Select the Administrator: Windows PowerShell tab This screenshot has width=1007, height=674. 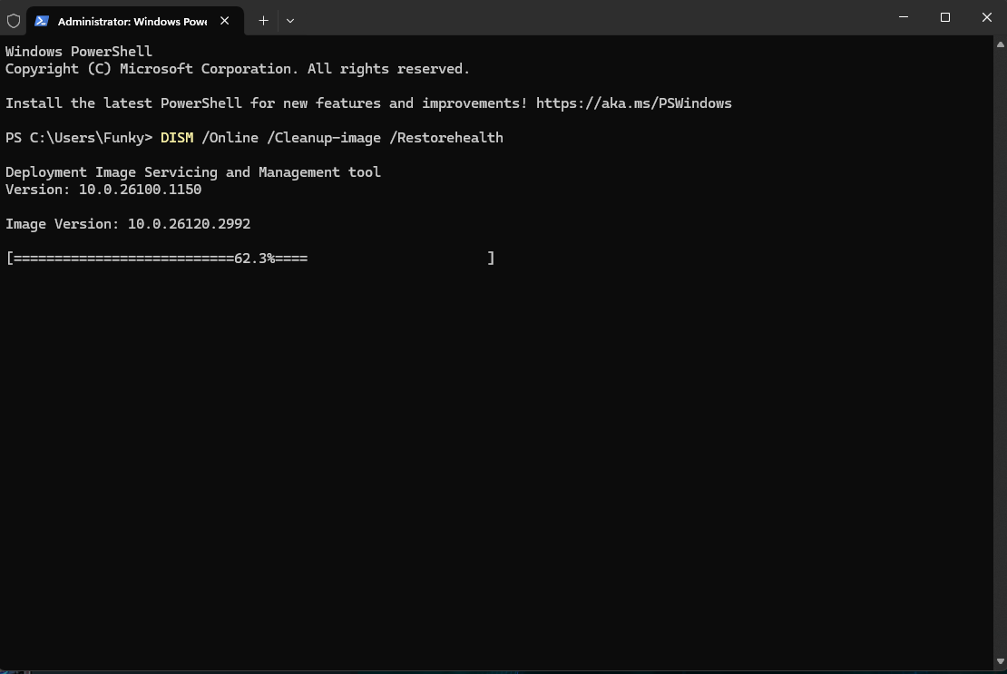pos(135,21)
